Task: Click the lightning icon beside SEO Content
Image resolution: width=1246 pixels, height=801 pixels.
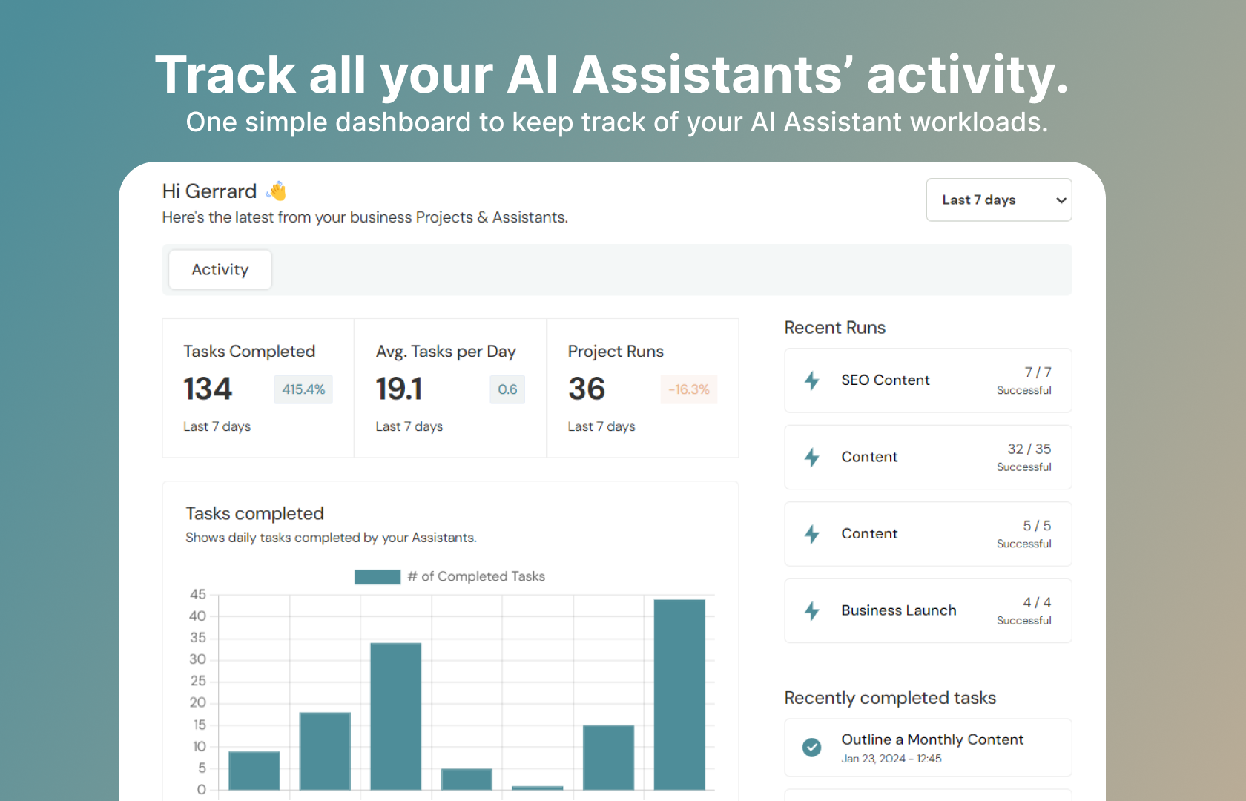Action: 812,380
